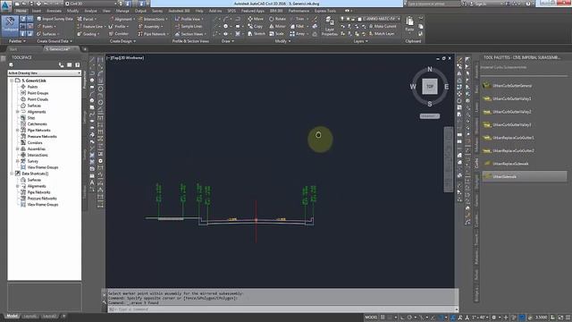
Task: Click the Assembly ribbon button
Action: (150, 26)
